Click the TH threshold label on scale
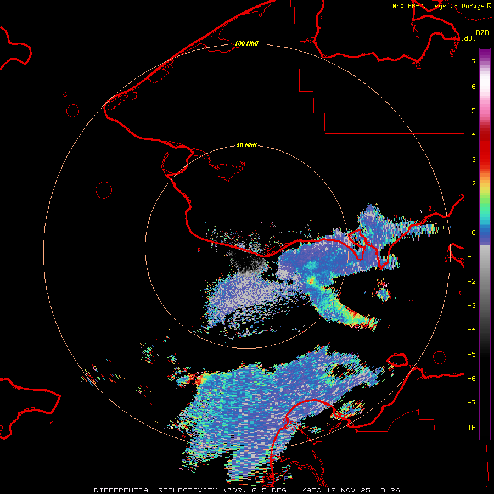The height and width of the screenshot is (494, 494). coord(471,428)
